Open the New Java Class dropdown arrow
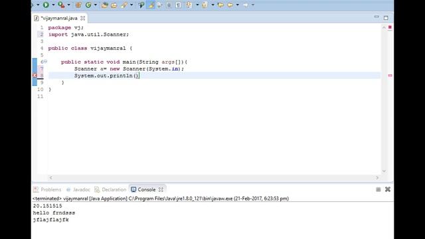Viewport: 425px width, 239px height. [x=96, y=5]
